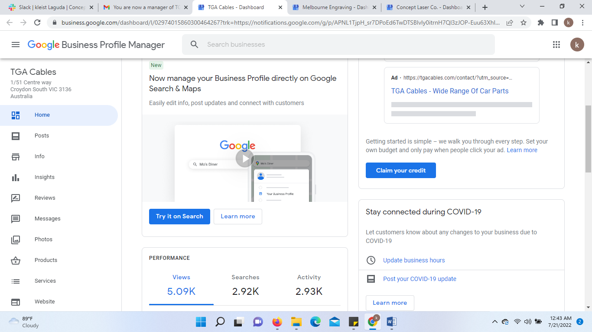
Task: Click the Info storefront icon
Action: point(16,156)
